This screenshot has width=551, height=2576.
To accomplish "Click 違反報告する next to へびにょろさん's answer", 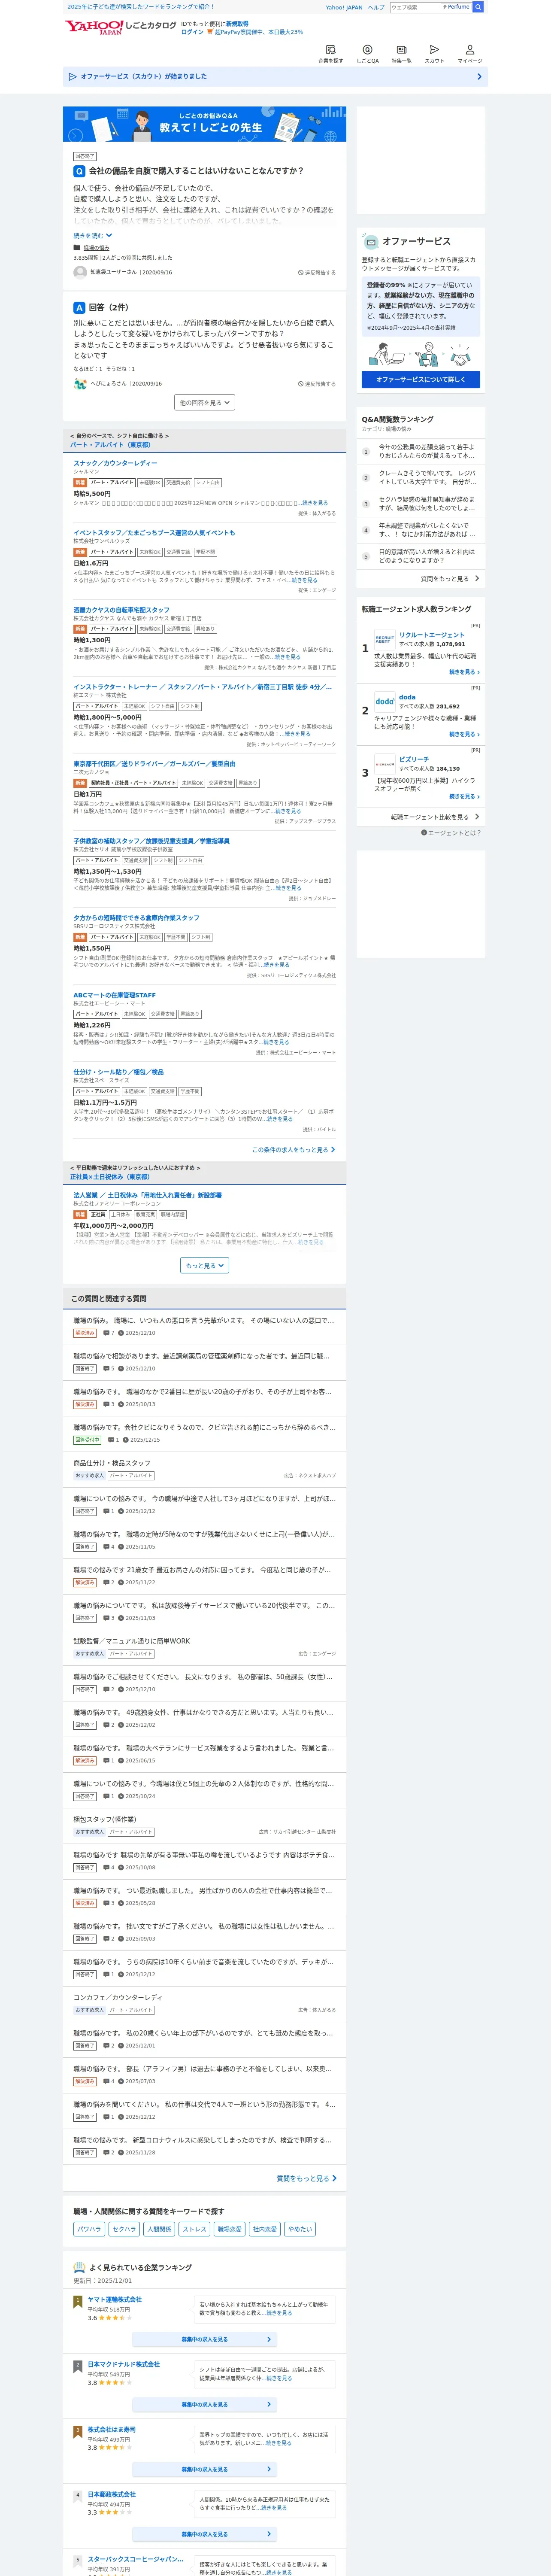I will (x=317, y=383).
